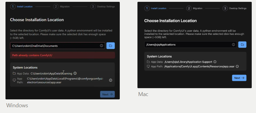Click App Data folder icon in Mac panel
Viewport: 256px width, 113px height.
pyautogui.click(x=148, y=62)
